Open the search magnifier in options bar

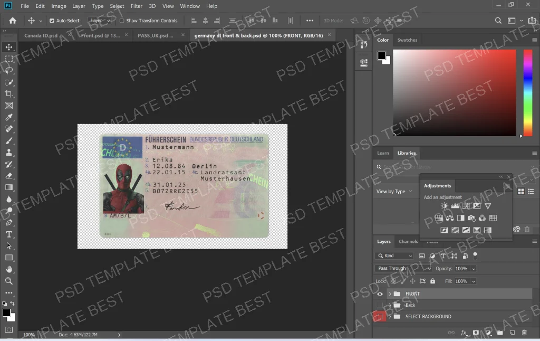tap(498, 21)
